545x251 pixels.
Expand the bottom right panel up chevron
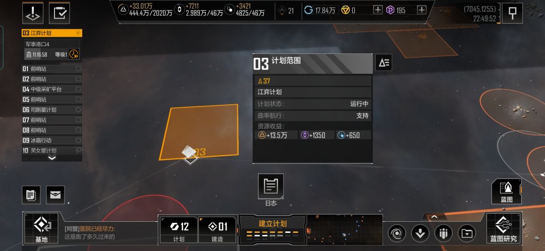(x=434, y=217)
